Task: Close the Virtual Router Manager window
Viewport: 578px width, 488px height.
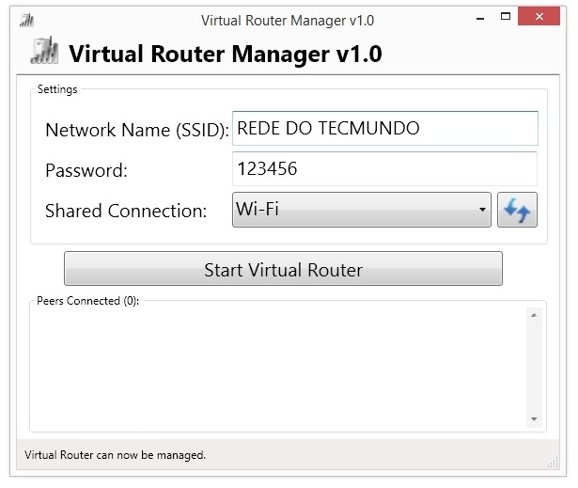Action: [x=539, y=16]
